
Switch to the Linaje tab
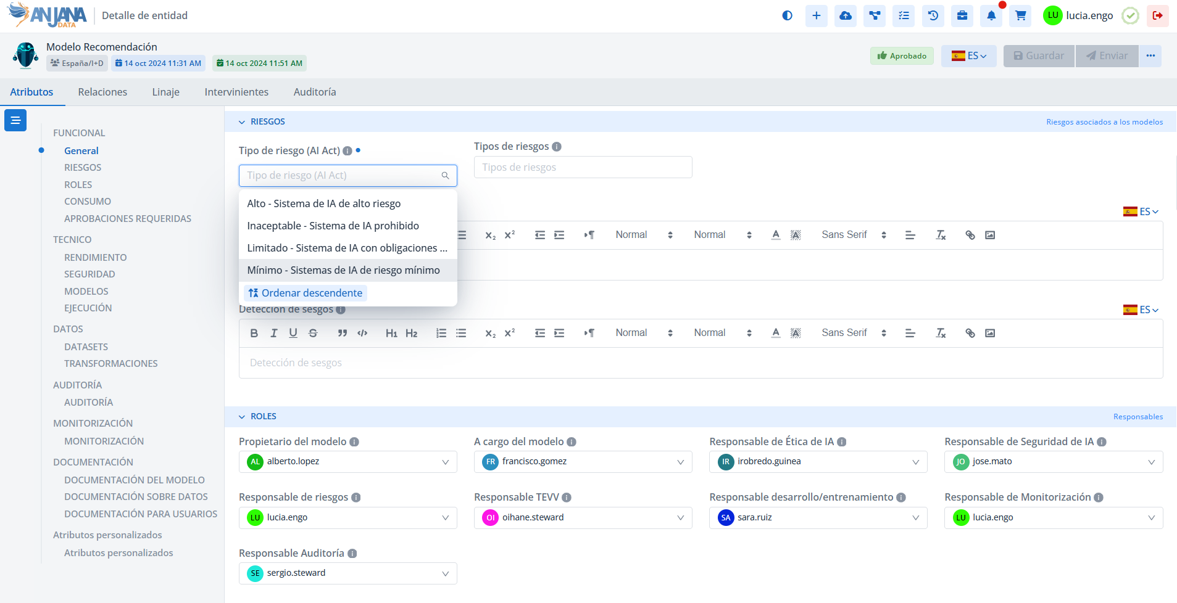[165, 92]
